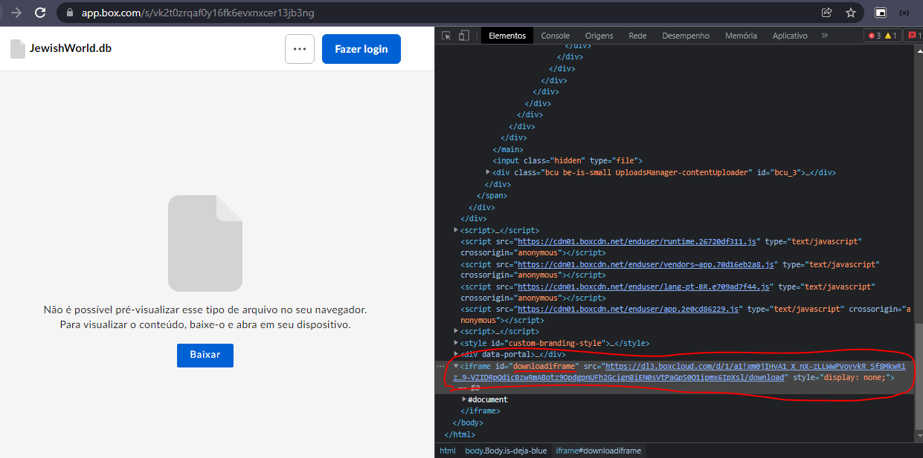This screenshot has width=923, height=458.
Task: Reload the page with the refresh icon
Action: click(x=40, y=13)
